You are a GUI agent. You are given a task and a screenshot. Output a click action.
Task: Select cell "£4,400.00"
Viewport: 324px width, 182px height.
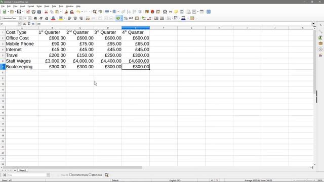point(108,61)
